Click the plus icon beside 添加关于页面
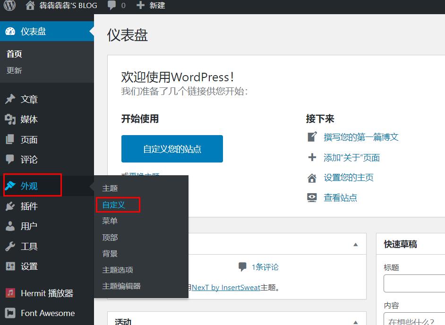Screen dimensions: 445x325 point(312,157)
